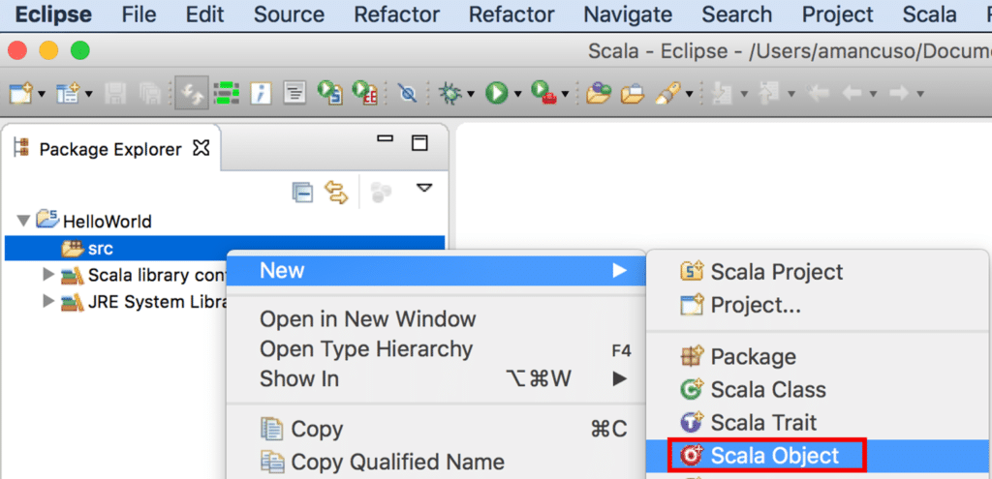Click Open Task briefcase-folder toolbar icon

tap(632, 94)
